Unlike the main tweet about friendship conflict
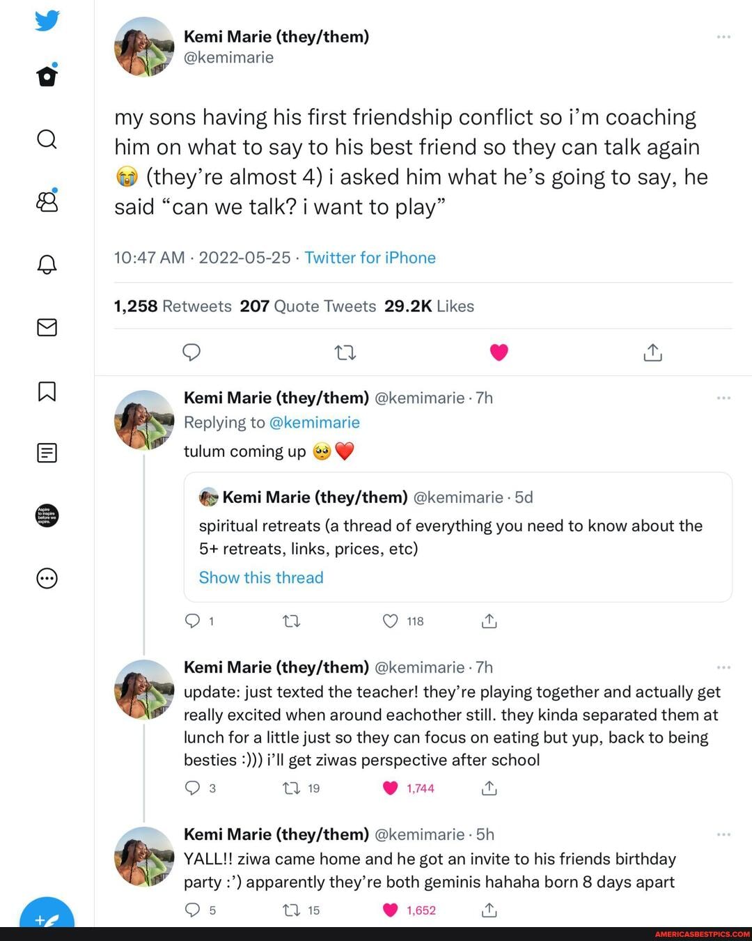Screen dimensions: 752x941 click(499, 352)
